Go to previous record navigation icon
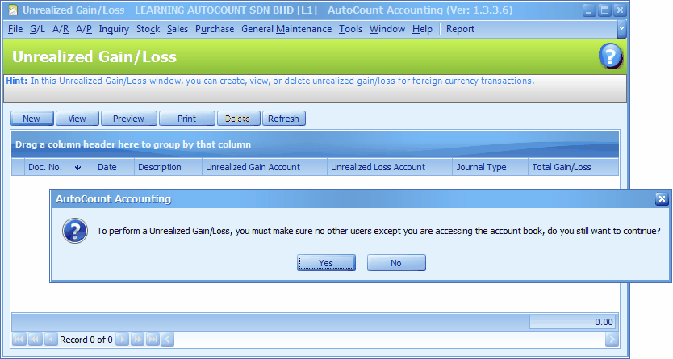The height and width of the screenshot is (359, 673). (x=51, y=340)
